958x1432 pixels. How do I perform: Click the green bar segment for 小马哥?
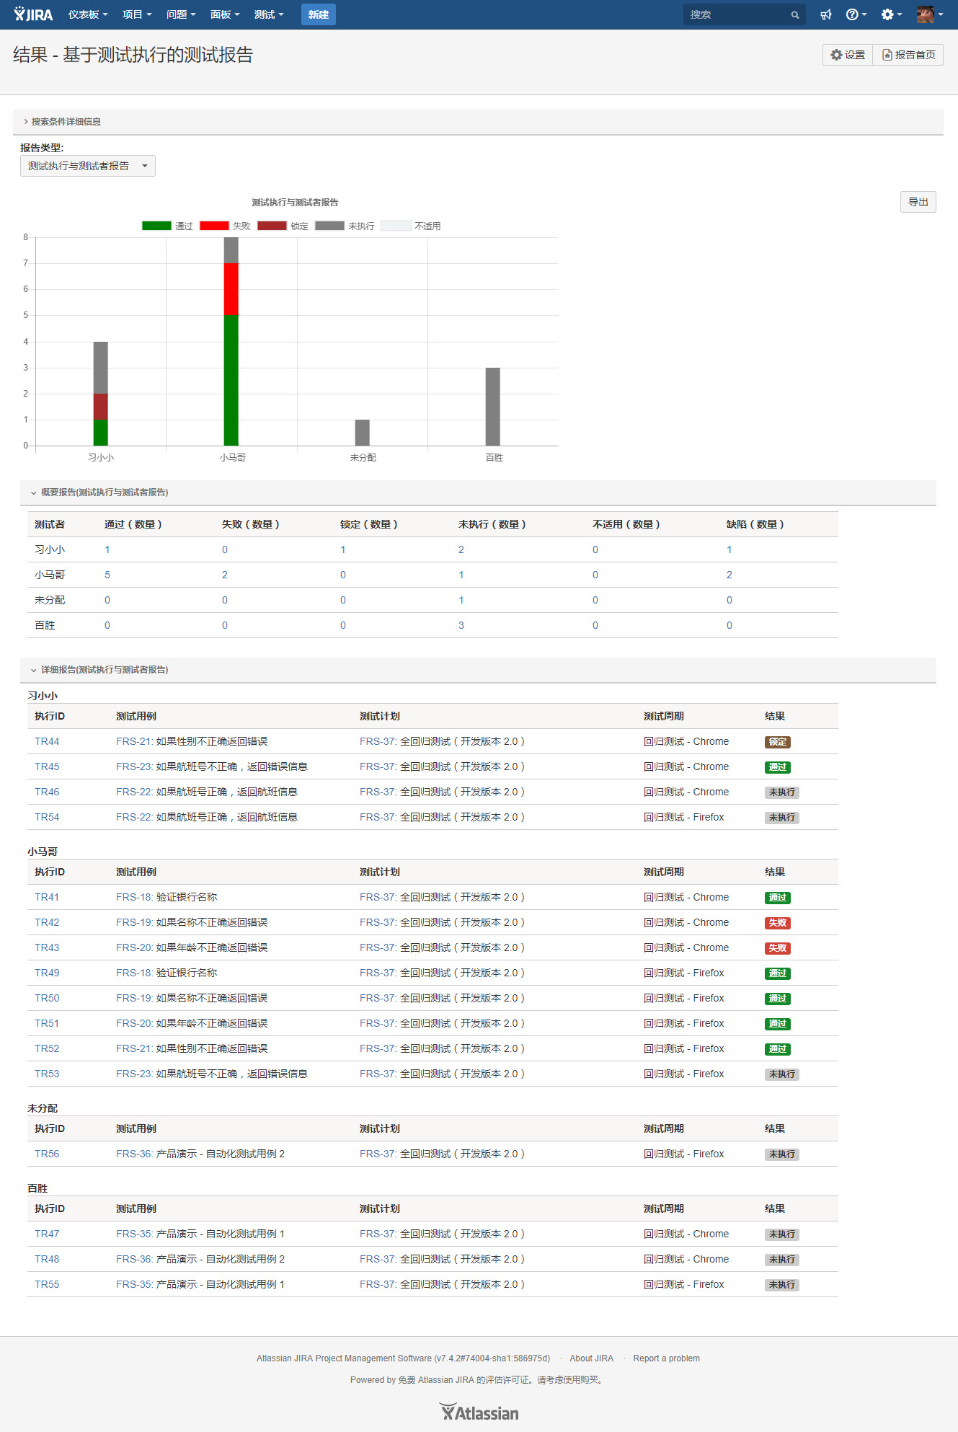(x=231, y=380)
